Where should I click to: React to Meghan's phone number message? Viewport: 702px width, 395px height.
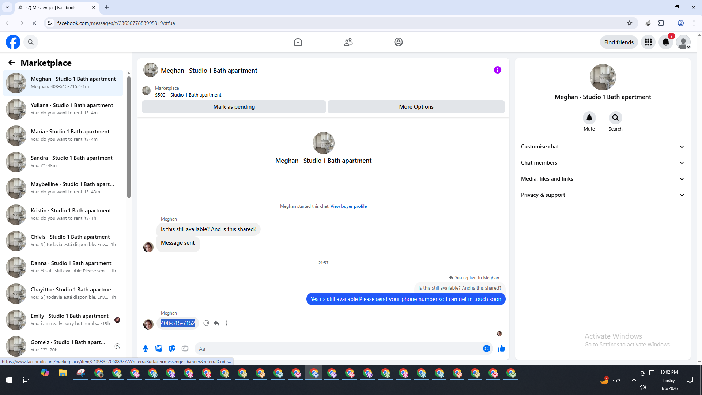tap(206, 323)
